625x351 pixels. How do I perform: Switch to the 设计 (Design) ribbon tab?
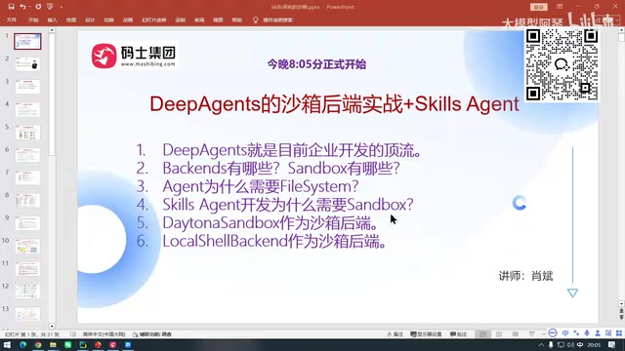tap(90, 19)
